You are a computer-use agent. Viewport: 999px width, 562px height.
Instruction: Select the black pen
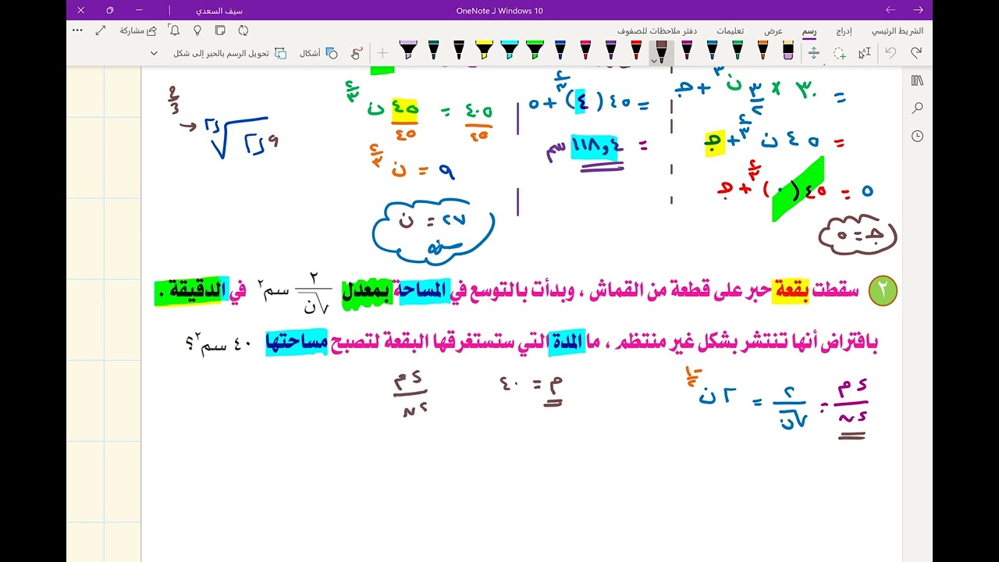click(459, 52)
